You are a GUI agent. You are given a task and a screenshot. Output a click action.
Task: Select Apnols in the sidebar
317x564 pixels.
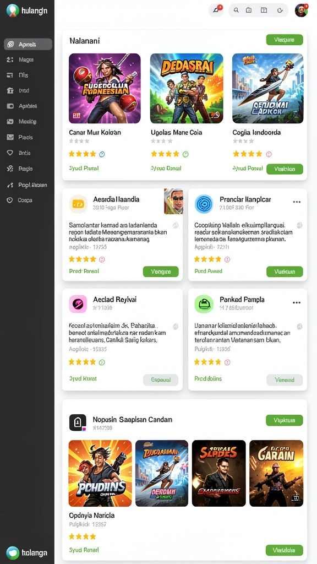tap(28, 44)
